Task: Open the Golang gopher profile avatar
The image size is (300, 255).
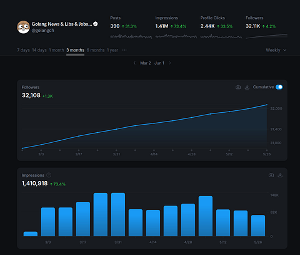Action: coord(23,27)
